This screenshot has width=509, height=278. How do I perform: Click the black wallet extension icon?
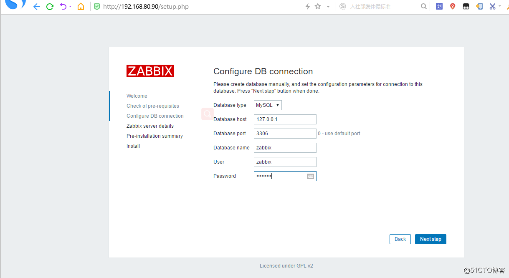point(466,7)
